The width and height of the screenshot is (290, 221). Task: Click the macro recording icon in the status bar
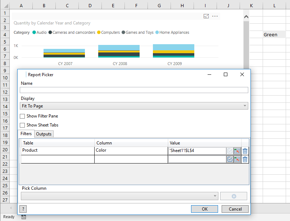click(x=23, y=217)
